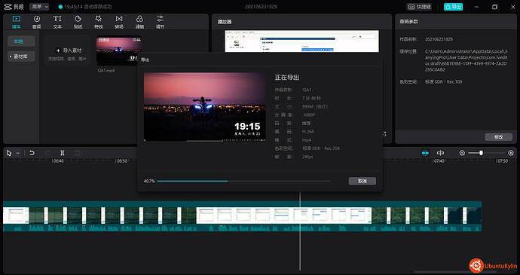Click the export progress bar
The image size is (520, 275).
tap(243, 181)
